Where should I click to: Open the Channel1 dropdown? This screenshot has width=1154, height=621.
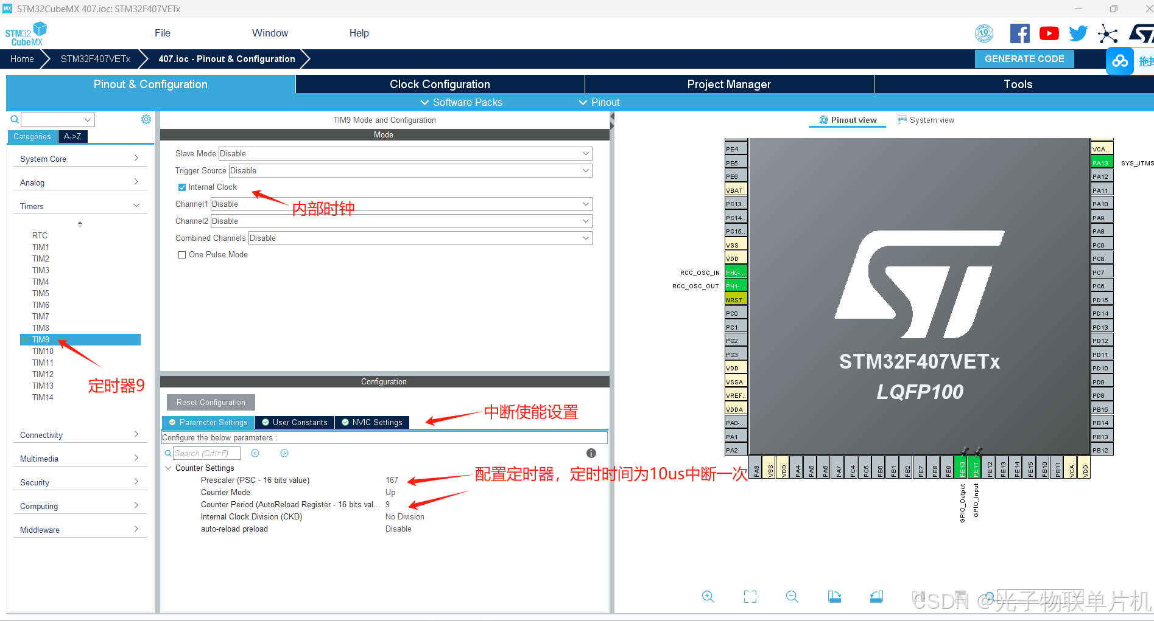tap(401, 204)
